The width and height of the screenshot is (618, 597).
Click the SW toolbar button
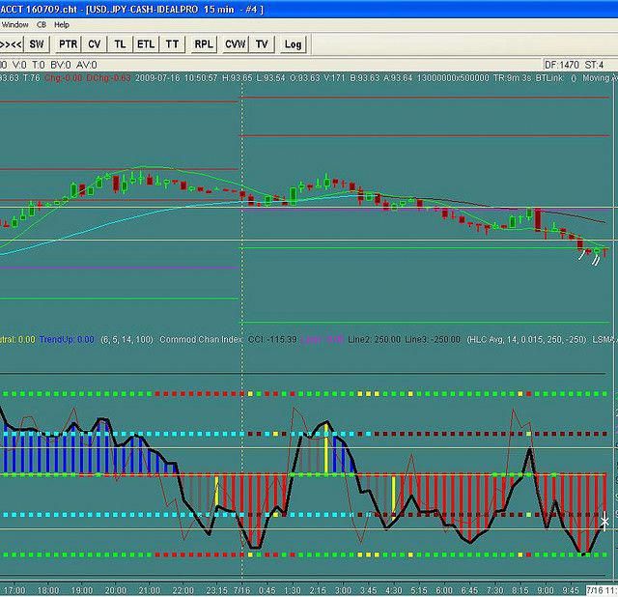click(x=37, y=43)
